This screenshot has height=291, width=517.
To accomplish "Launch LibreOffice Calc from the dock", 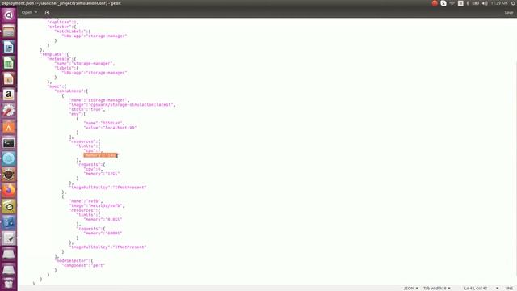I will pyautogui.click(x=9, y=63).
